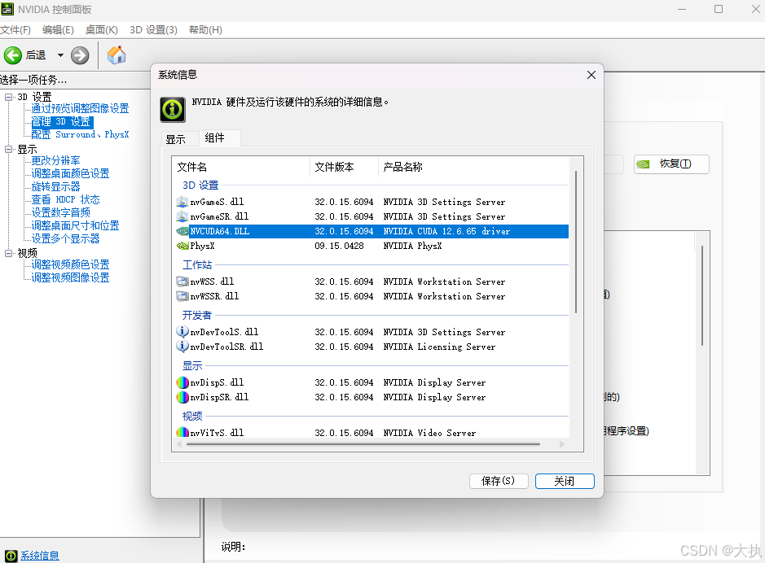Click the 产品名称 column header
Image resolution: width=765 pixels, height=563 pixels.
coord(473,167)
